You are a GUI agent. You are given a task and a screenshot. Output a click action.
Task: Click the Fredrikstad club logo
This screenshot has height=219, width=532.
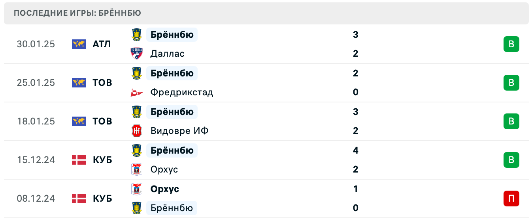point(136,93)
